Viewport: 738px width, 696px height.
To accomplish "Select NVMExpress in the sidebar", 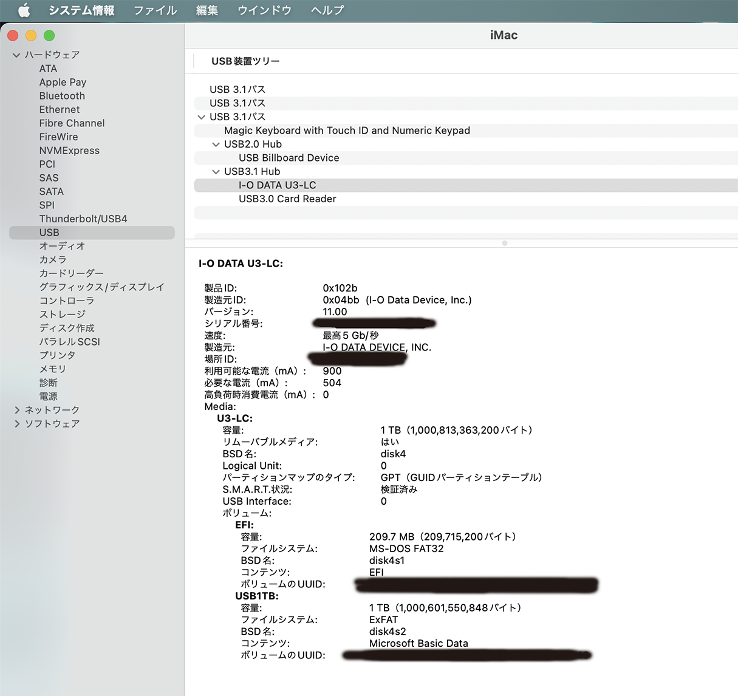I will (69, 151).
